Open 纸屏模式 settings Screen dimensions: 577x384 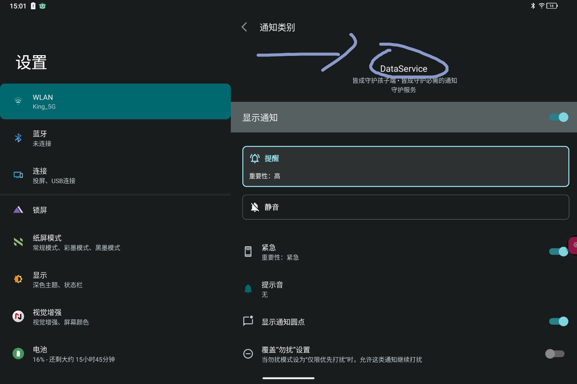click(x=115, y=242)
